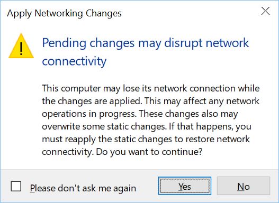279x203 pixels.
Task: Click the word connectivity in blue heading
Action: 74,61
